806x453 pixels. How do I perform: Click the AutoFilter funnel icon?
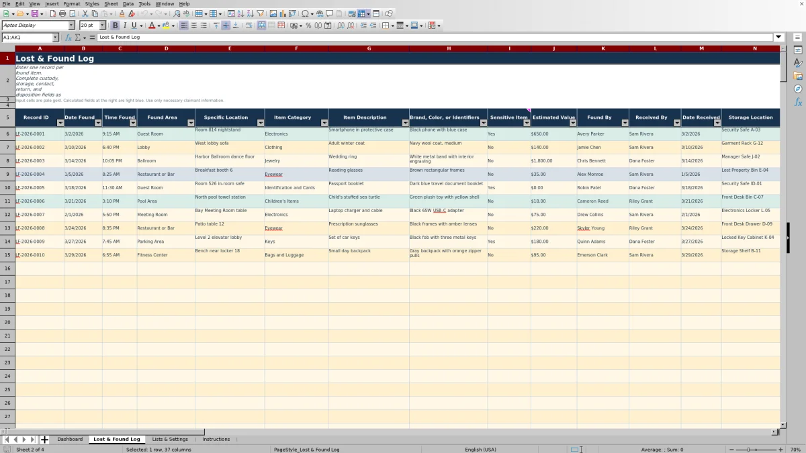click(x=260, y=13)
